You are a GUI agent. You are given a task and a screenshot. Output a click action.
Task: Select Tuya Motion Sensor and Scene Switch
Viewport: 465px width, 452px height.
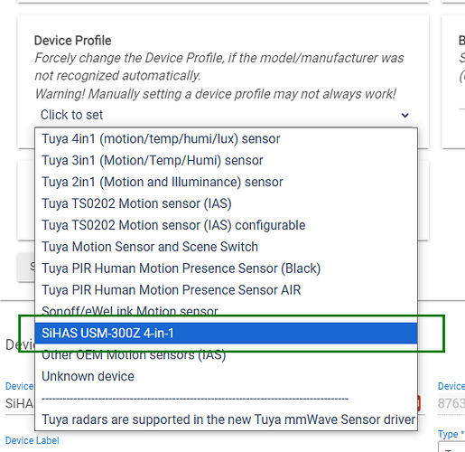click(x=226, y=247)
